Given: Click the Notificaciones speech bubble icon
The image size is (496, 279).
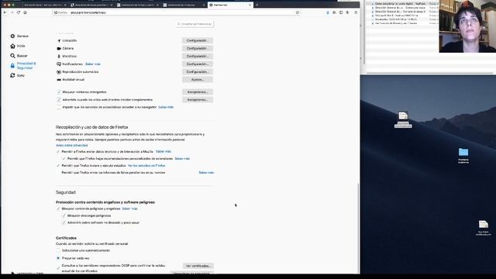Looking at the screenshot, I should 59,64.
